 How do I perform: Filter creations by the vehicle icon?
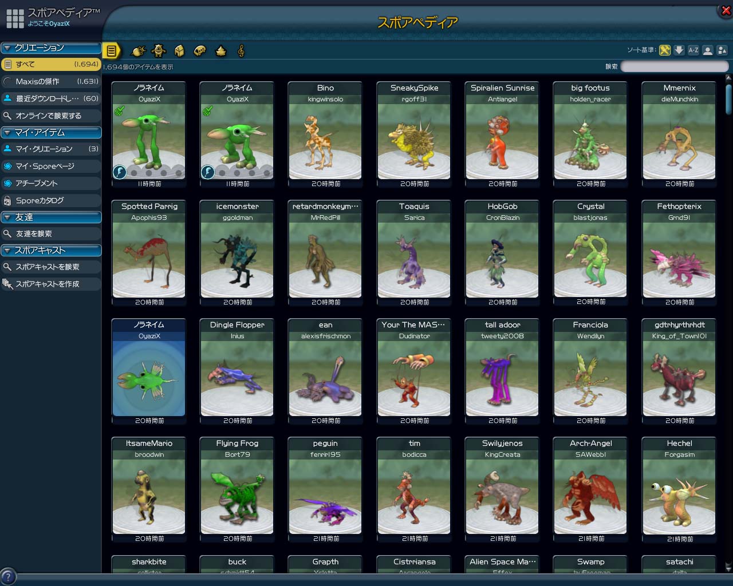[x=200, y=51]
